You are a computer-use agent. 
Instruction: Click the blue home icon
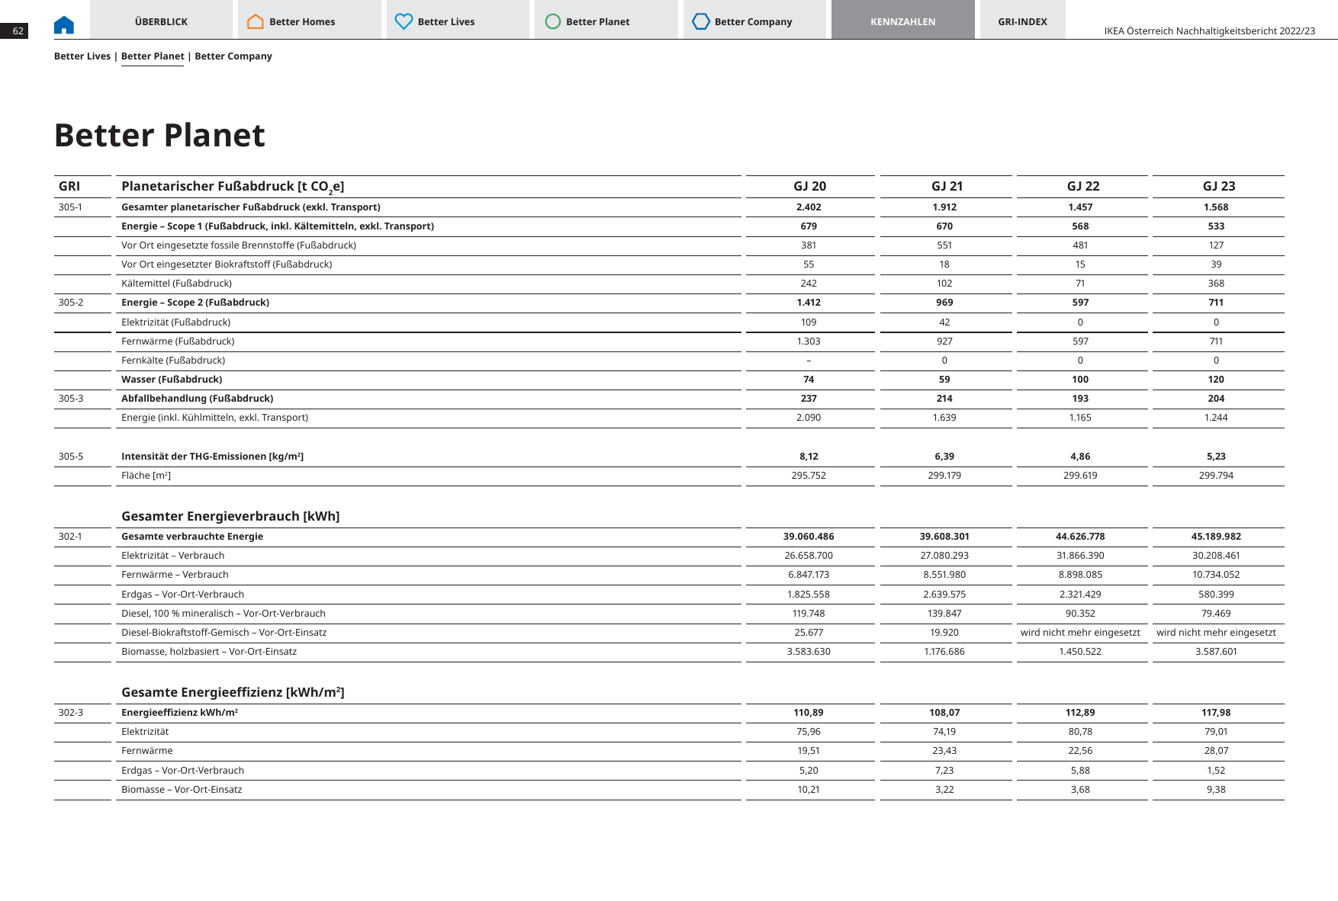(64, 25)
